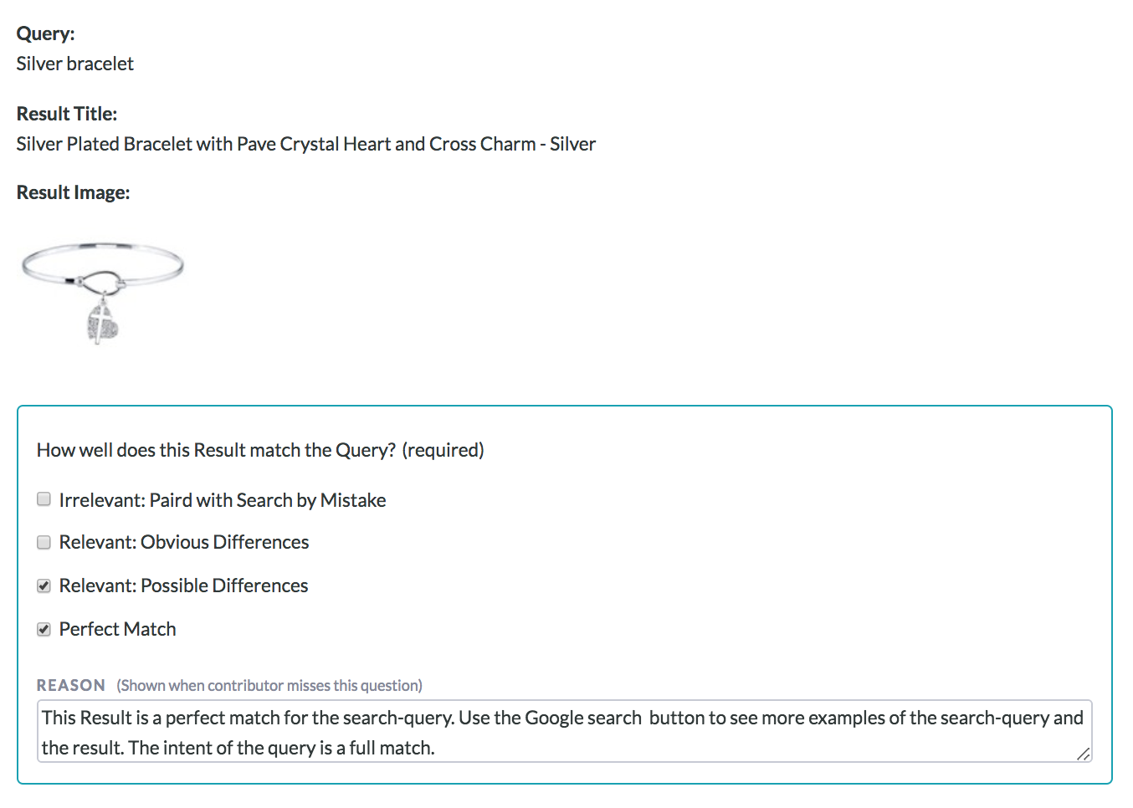
Task: Click the 'Shown when contributor misses this question' hint
Action: click(x=269, y=685)
